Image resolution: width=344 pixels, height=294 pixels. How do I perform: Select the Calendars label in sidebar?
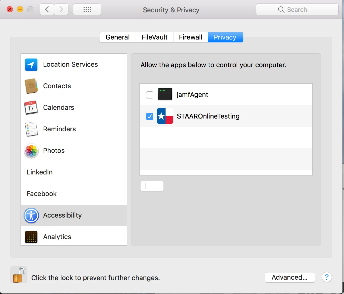[x=58, y=107]
